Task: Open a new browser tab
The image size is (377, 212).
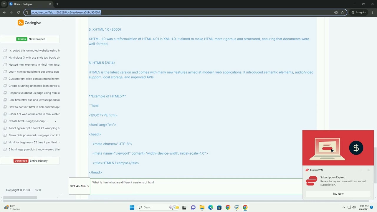Action: coord(57,4)
